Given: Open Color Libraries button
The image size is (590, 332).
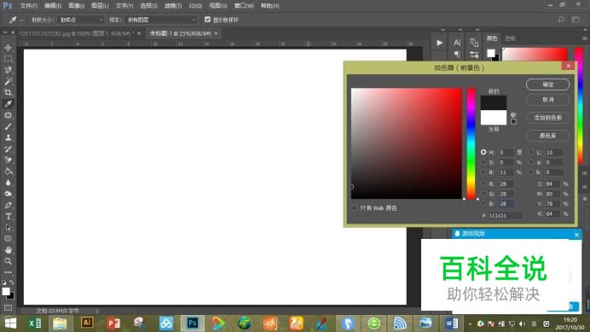Looking at the screenshot, I should [548, 136].
